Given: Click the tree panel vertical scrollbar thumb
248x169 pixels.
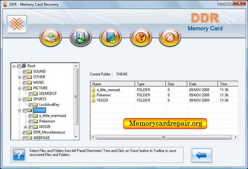Looking at the screenshot, I should [x=76, y=97].
